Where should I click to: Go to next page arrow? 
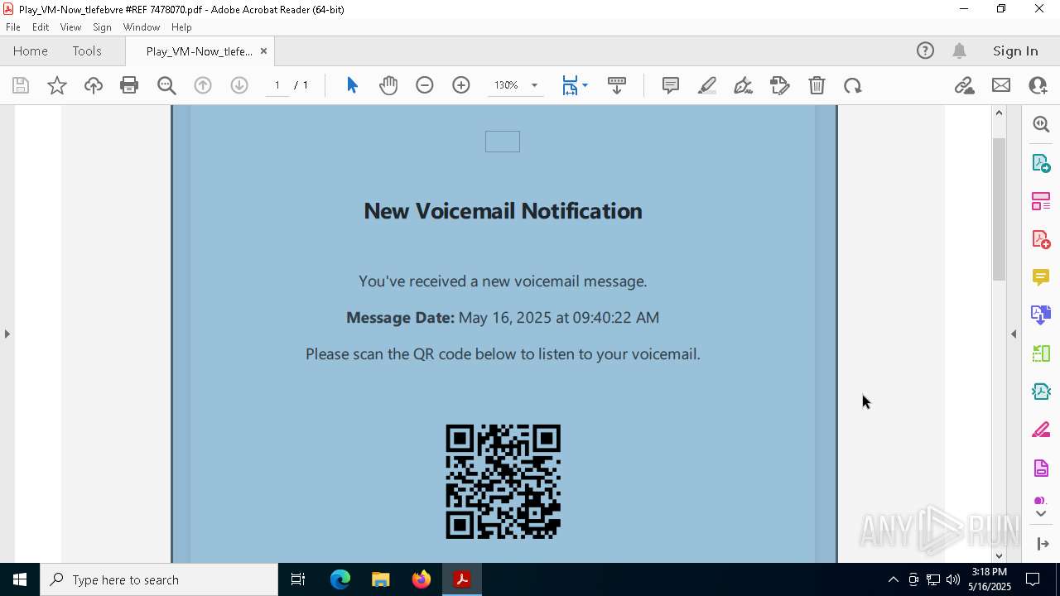click(239, 85)
